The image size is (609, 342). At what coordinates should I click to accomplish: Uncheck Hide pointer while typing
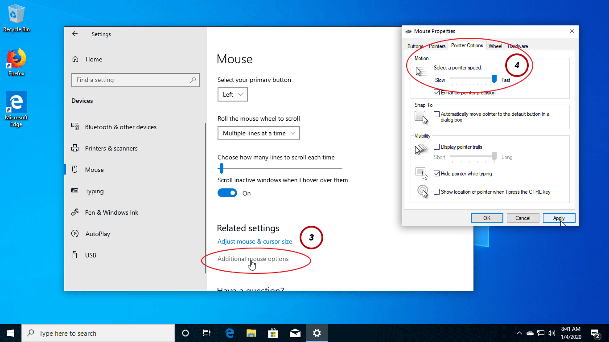coord(436,174)
